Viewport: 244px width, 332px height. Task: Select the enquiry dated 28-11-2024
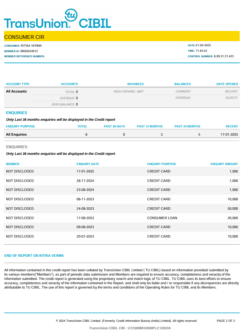pos(122,181)
